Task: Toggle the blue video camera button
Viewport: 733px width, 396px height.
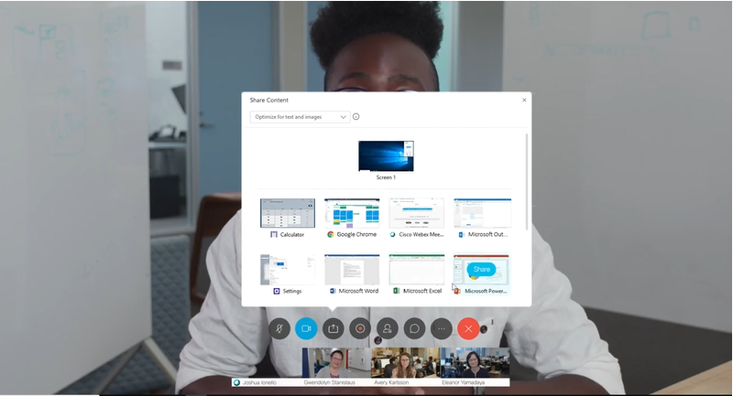Action: pos(306,329)
